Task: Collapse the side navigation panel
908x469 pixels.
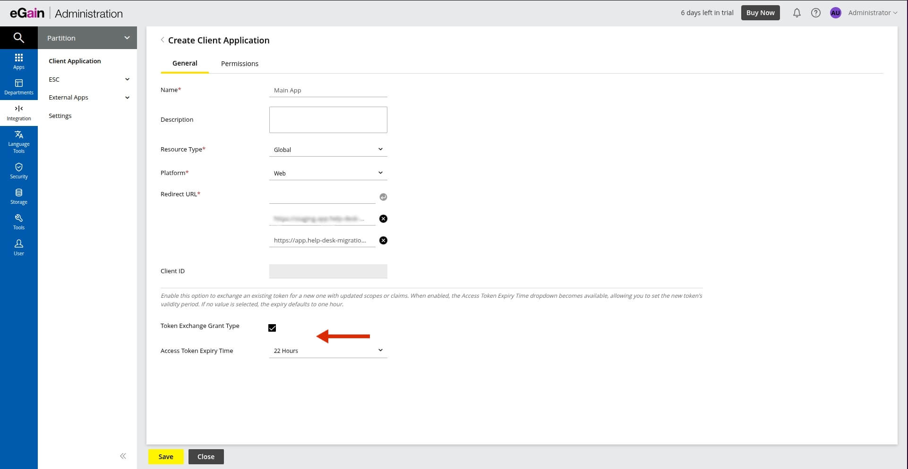Action: [x=123, y=456]
